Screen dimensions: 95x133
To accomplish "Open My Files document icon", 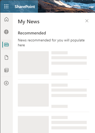I will tap(6, 57).
